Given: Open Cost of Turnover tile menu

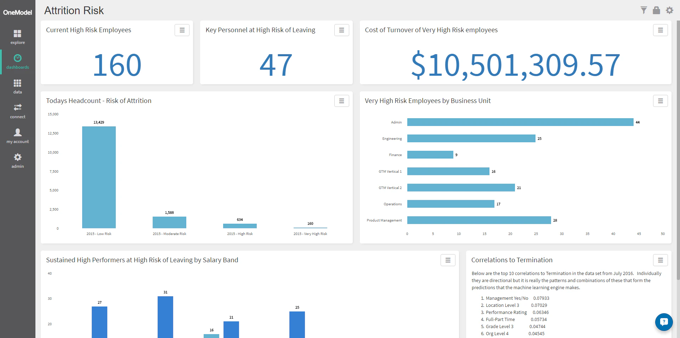Looking at the screenshot, I should (660, 30).
